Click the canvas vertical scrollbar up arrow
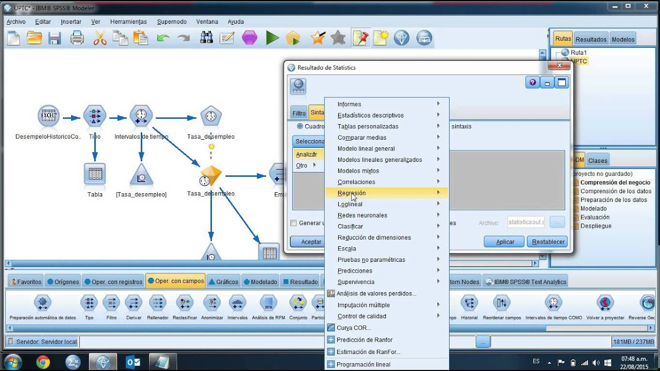 542,53
